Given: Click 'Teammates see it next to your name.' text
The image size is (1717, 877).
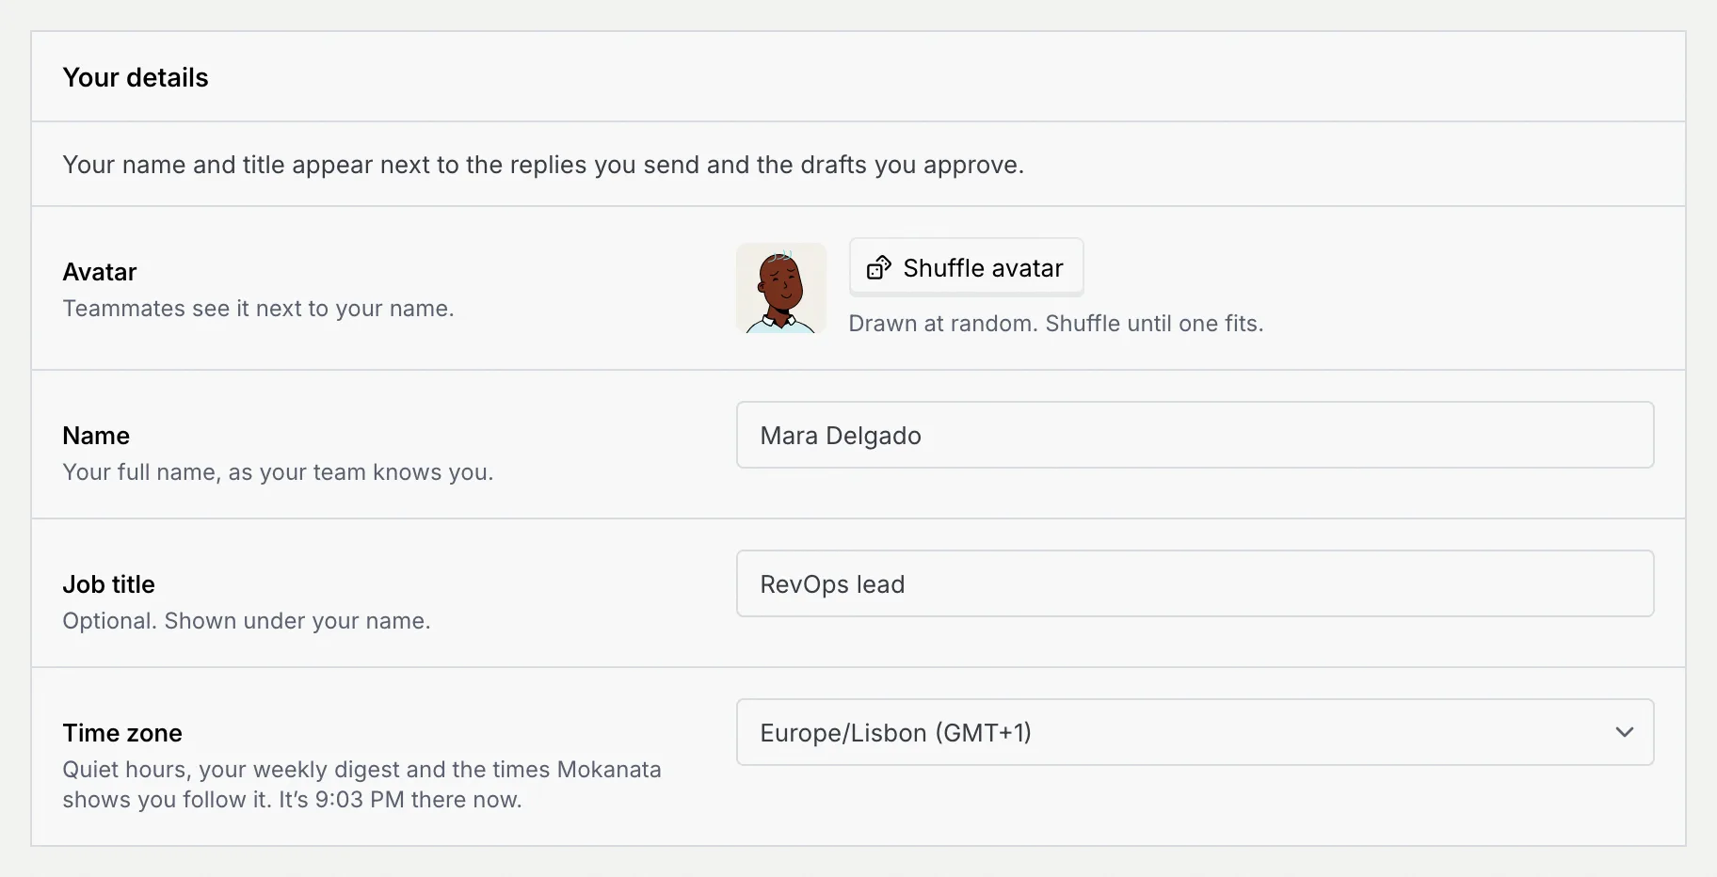Looking at the screenshot, I should point(258,309).
